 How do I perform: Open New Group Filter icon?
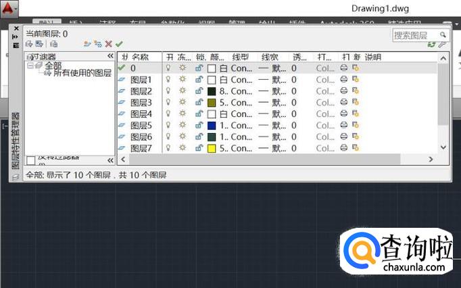click(x=39, y=44)
